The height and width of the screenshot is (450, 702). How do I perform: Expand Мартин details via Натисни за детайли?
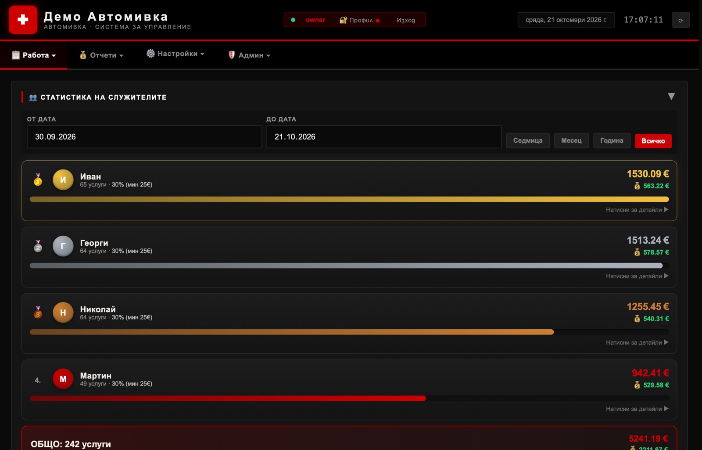point(637,409)
